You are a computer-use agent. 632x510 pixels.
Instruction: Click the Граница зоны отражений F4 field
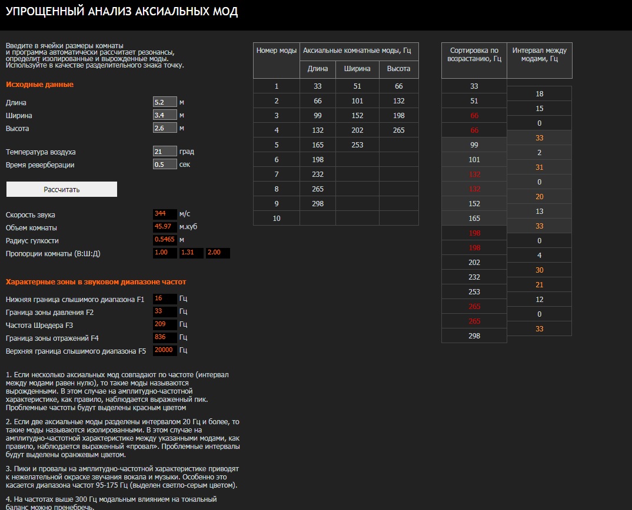[165, 338]
